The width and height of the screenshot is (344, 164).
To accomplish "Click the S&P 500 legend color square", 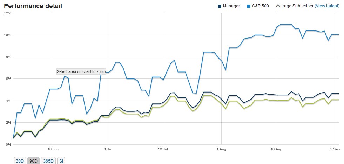I will click(x=249, y=6).
